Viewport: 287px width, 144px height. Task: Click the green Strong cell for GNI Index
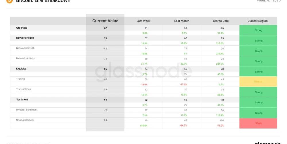point(258,30)
